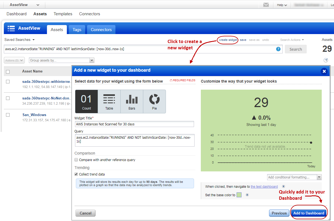Switch to the Assets tab
This screenshot has width=334, height=221.
point(57,30)
